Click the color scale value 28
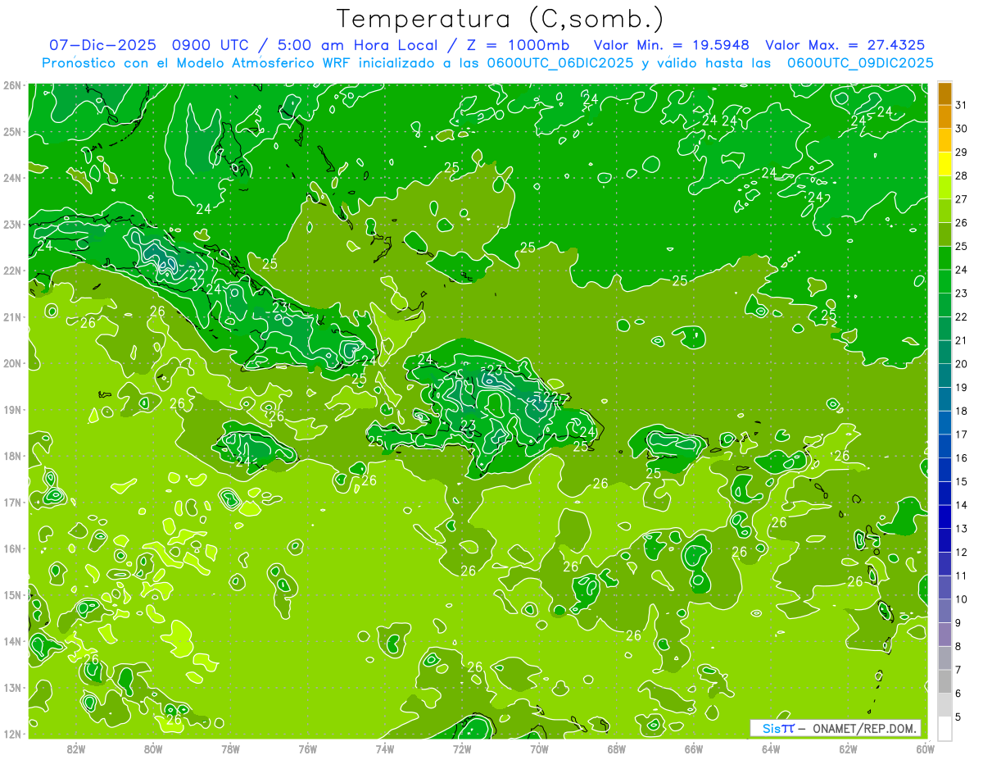The image size is (983, 760). click(962, 176)
